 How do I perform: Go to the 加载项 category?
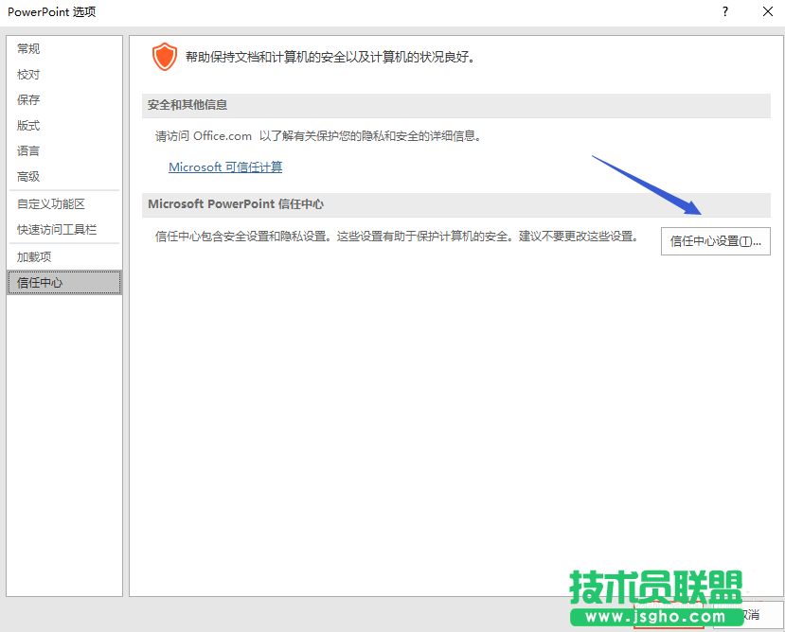(x=64, y=256)
